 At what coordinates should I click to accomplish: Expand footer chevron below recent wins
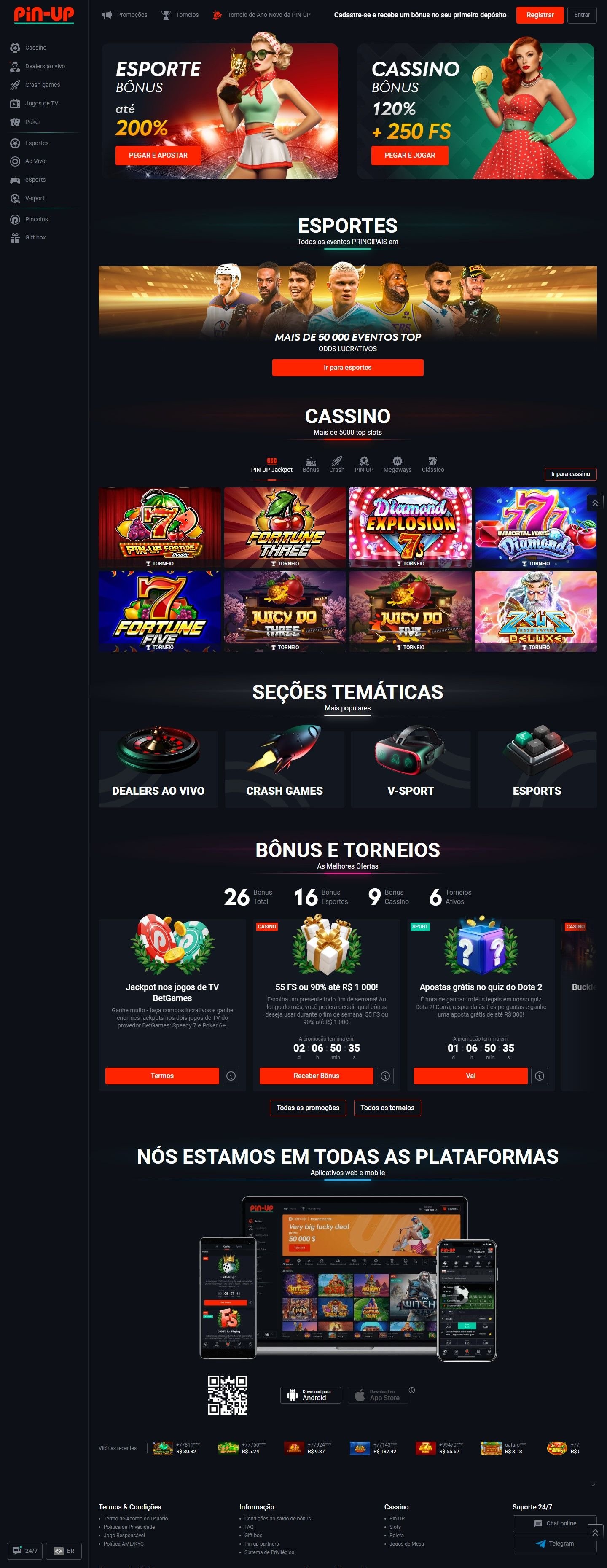click(592, 1485)
